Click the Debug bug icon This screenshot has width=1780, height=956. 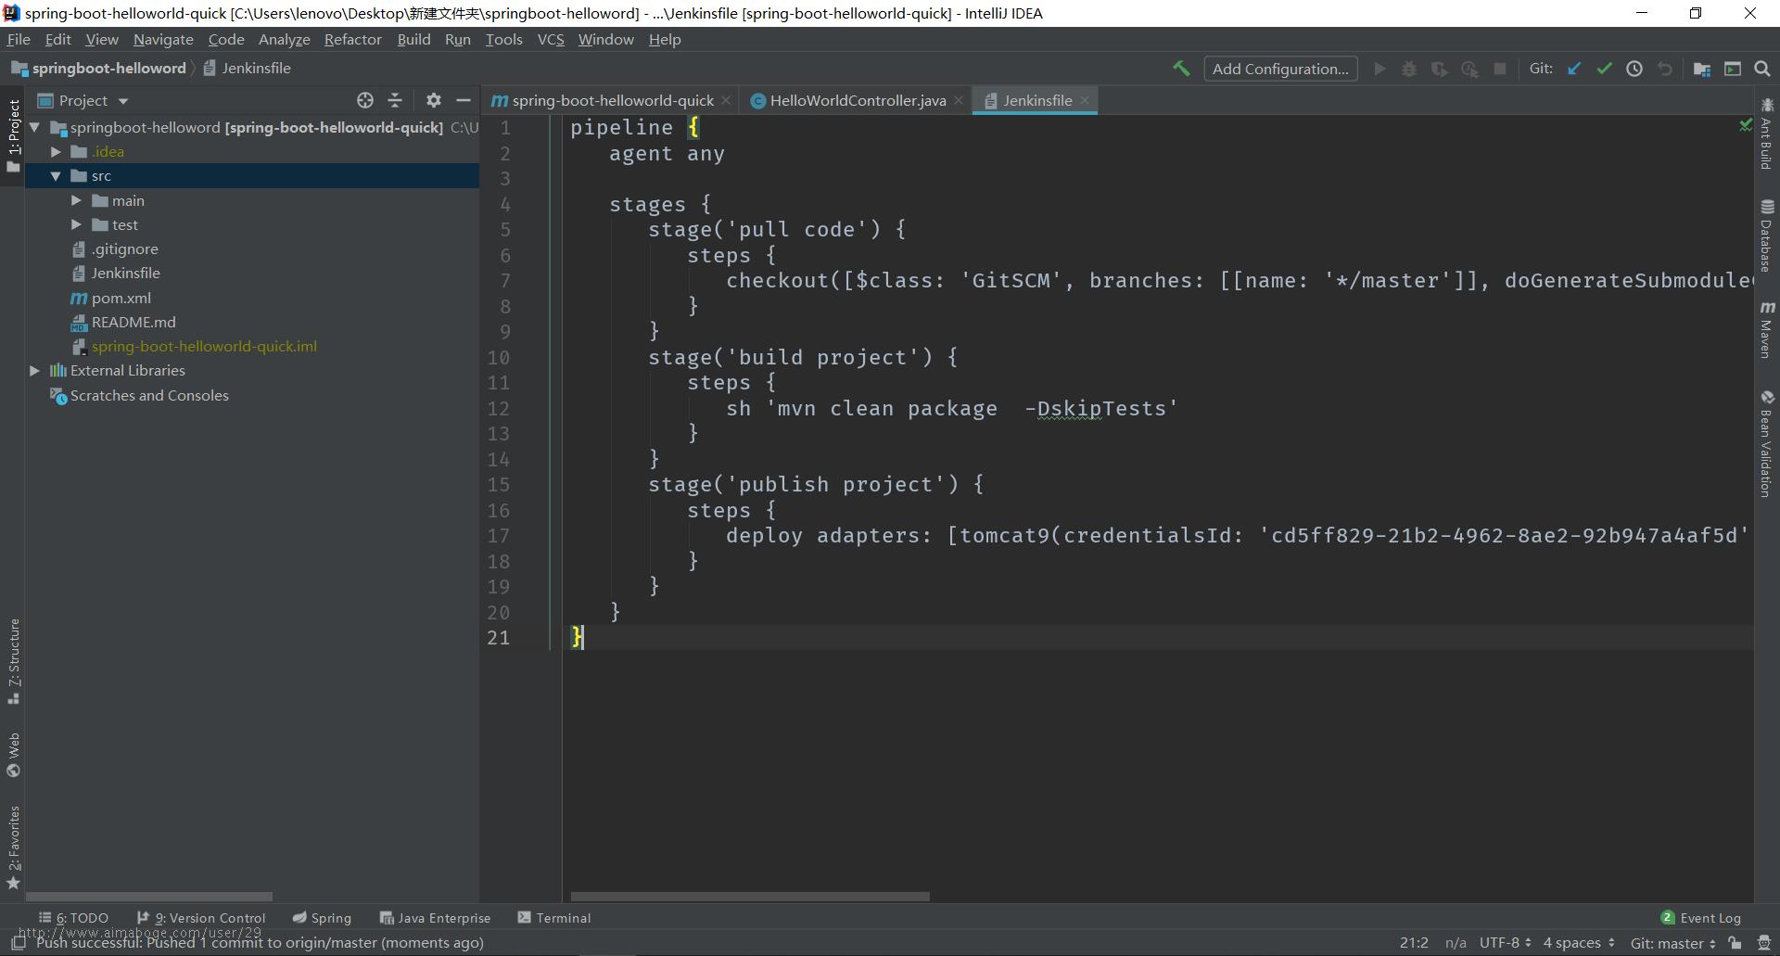click(1409, 69)
